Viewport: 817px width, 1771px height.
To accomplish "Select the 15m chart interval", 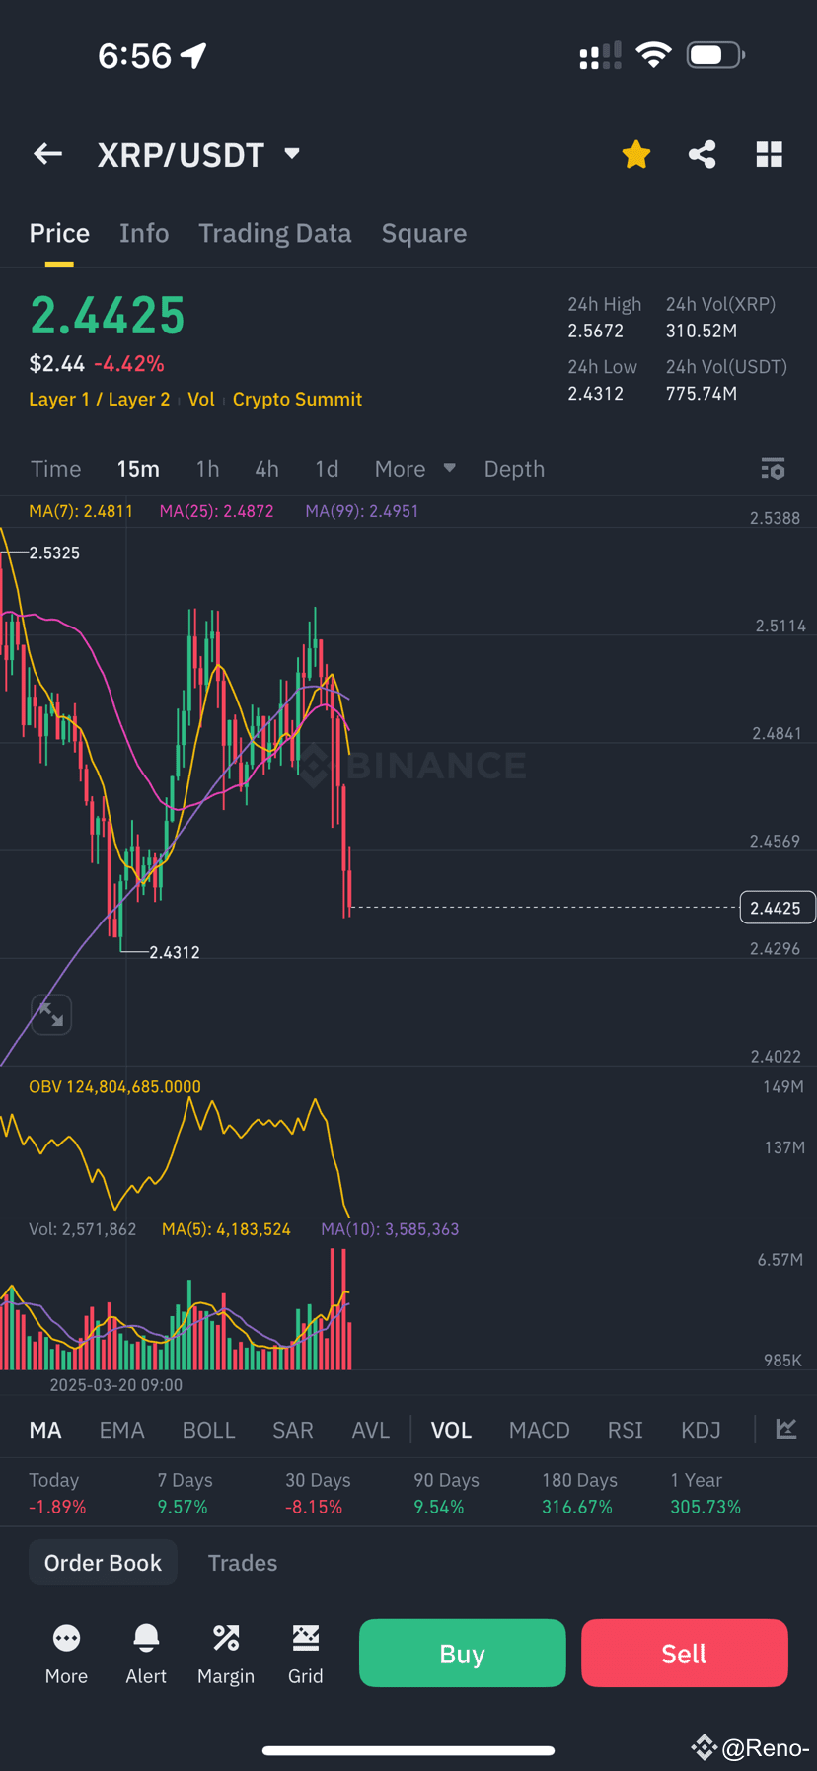I will pyautogui.click(x=138, y=469).
